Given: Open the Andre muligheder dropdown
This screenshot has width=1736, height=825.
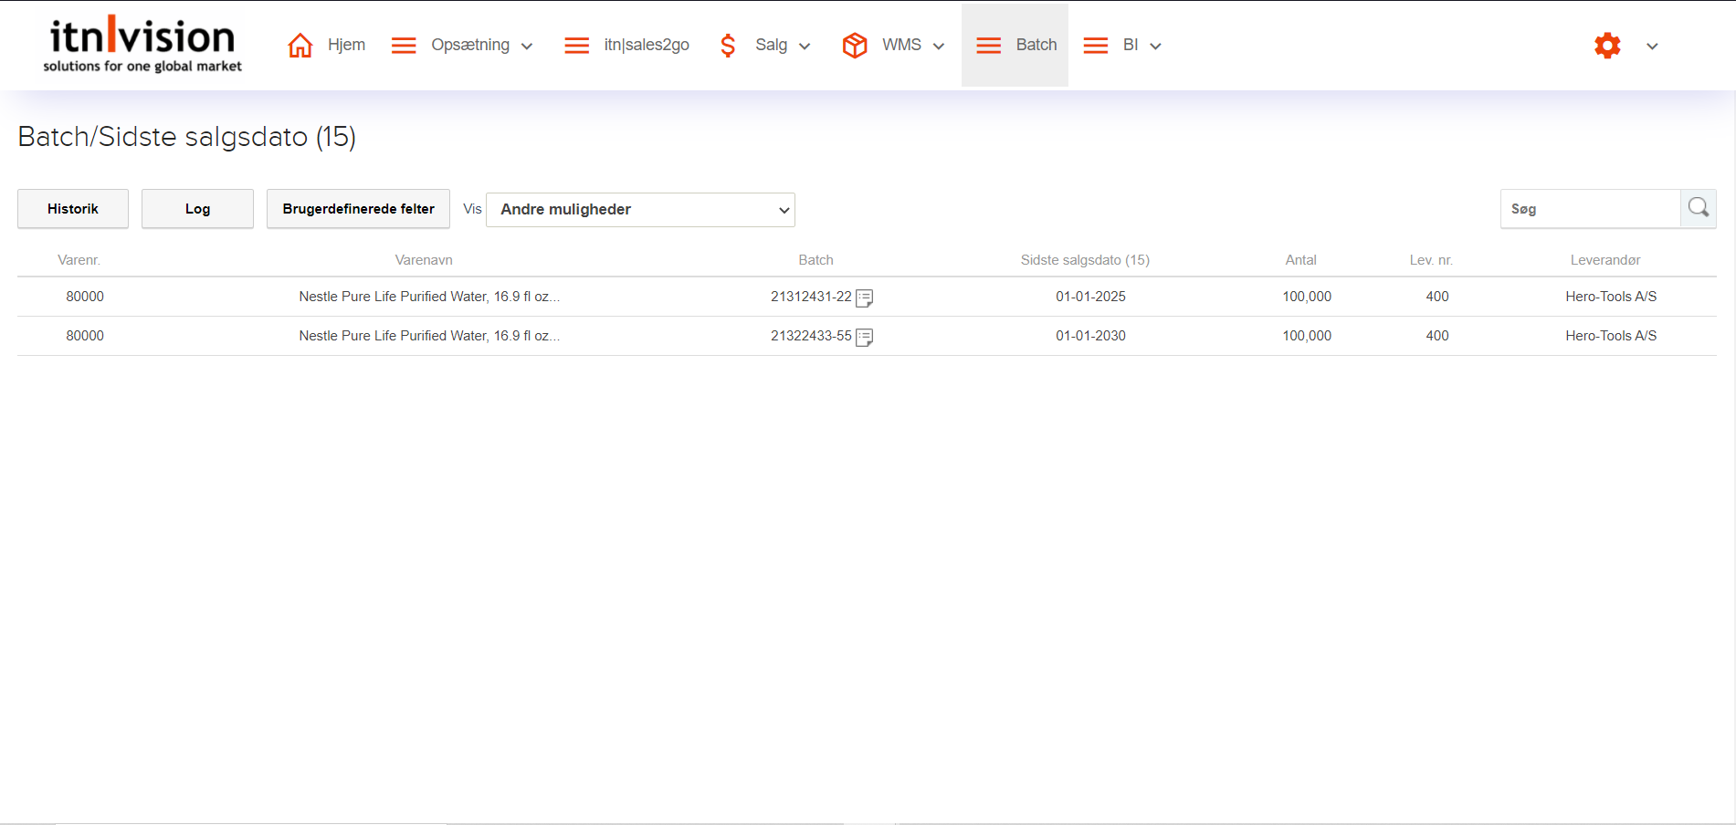Looking at the screenshot, I should pyautogui.click(x=640, y=210).
